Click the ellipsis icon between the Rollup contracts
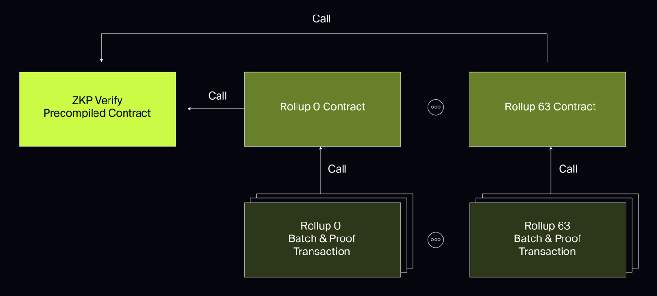Screen dimensions: 657x296 (x=436, y=107)
